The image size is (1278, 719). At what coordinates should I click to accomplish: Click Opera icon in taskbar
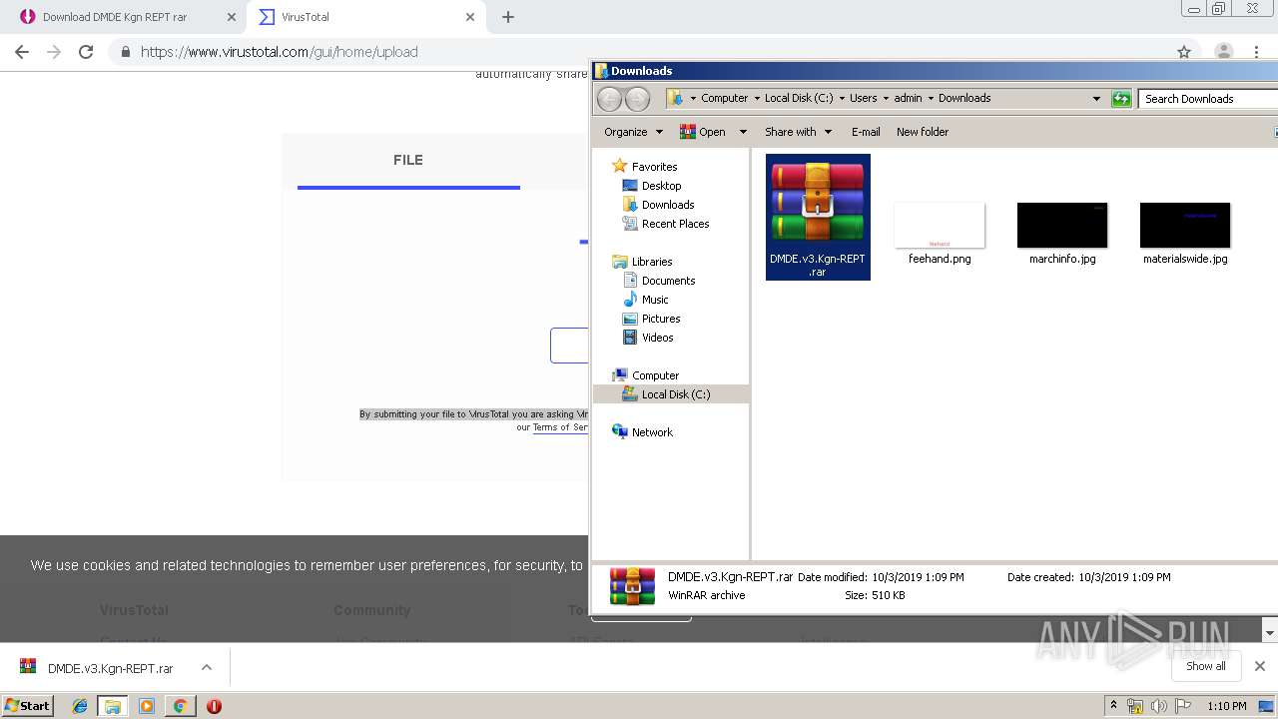[x=214, y=706]
